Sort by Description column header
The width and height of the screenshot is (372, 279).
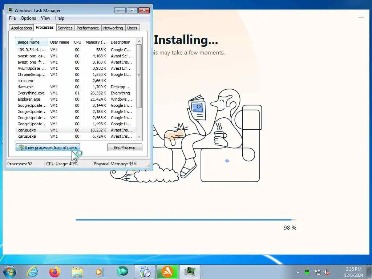122,42
